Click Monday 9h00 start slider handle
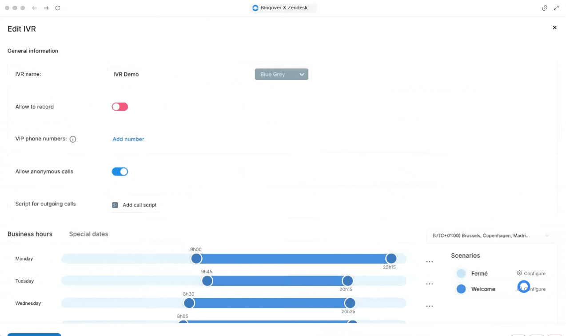Screen dimensions: 566x336 (x=196, y=258)
